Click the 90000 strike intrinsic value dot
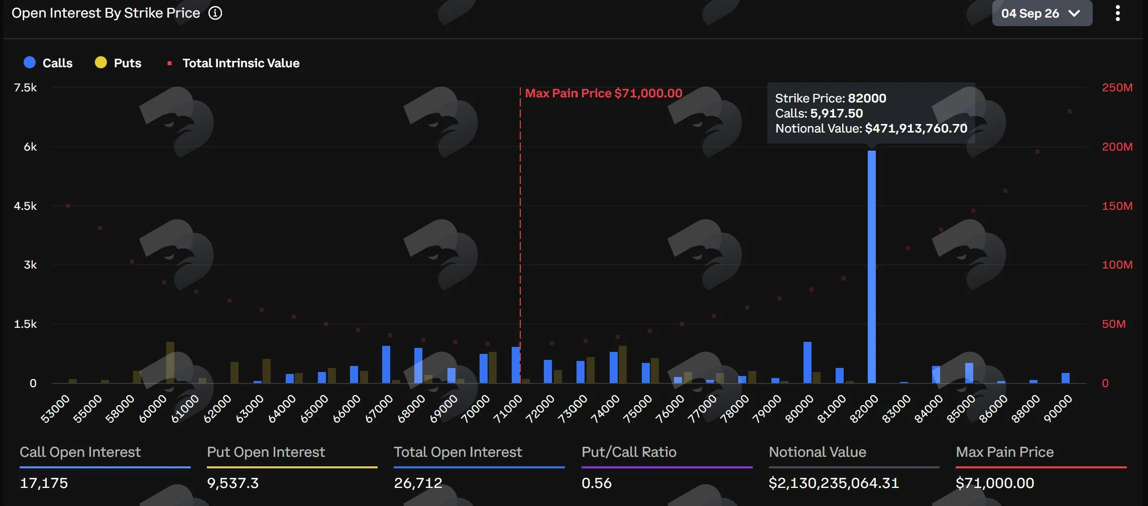Image resolution: width=1148 pixels, height=506 pixels. tap(1070, 111)
